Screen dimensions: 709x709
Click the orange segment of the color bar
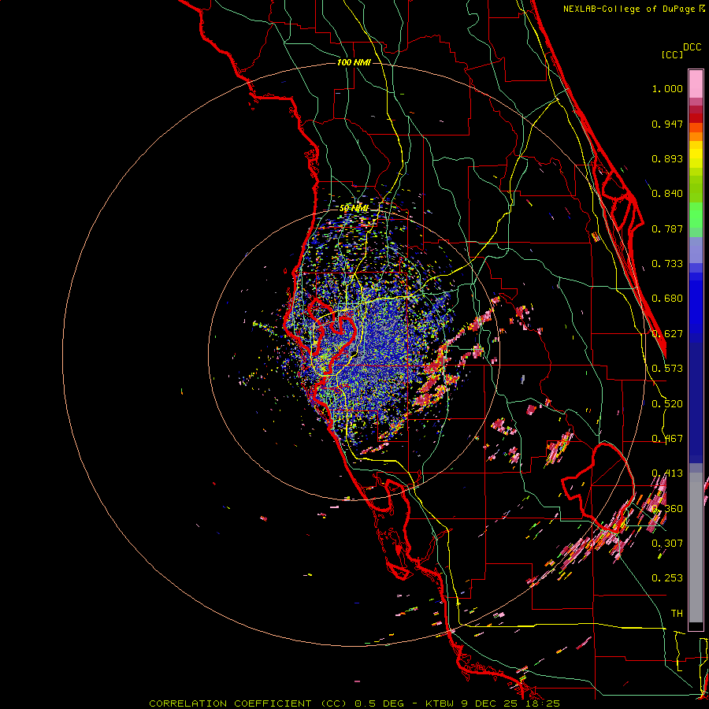click(696, 132)
